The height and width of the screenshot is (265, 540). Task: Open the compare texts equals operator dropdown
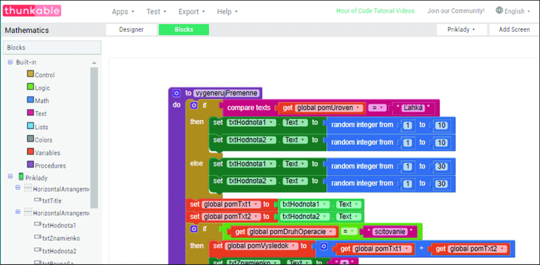[x=376, y=108]
